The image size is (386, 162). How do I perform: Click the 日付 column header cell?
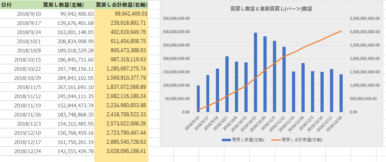pos(7,5)
